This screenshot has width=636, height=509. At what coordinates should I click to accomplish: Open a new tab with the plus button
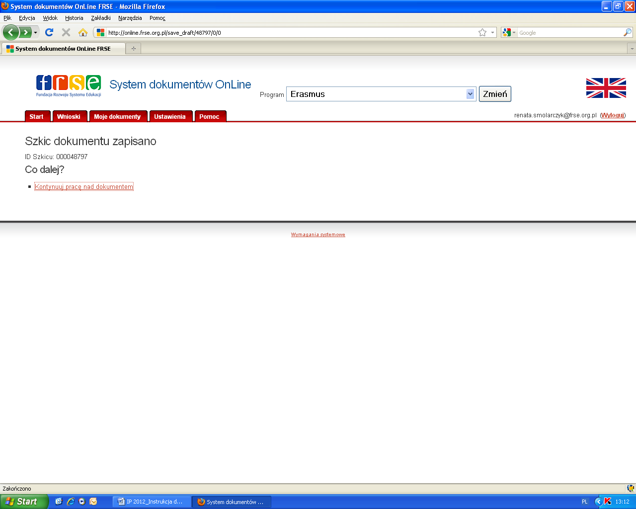tap(133, 48)
